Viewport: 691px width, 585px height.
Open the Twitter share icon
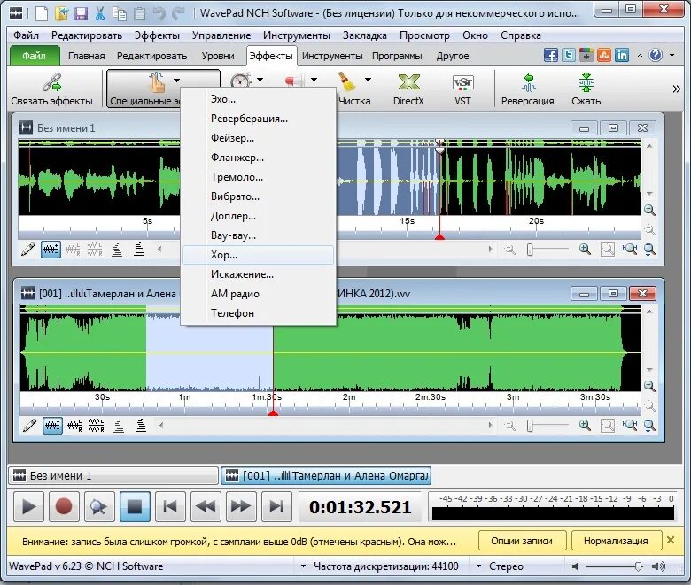(569, 56)
